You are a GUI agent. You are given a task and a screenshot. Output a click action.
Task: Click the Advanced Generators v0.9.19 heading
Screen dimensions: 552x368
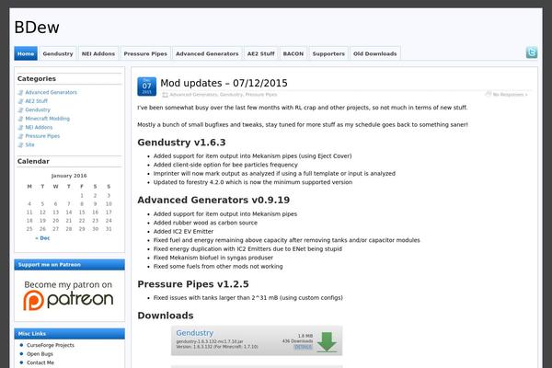(x=213, y=200)
